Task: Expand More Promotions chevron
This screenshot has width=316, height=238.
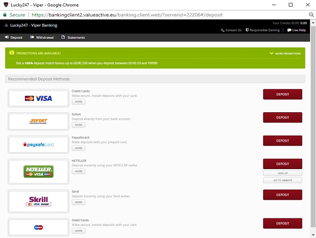Action: pos(271,54)
